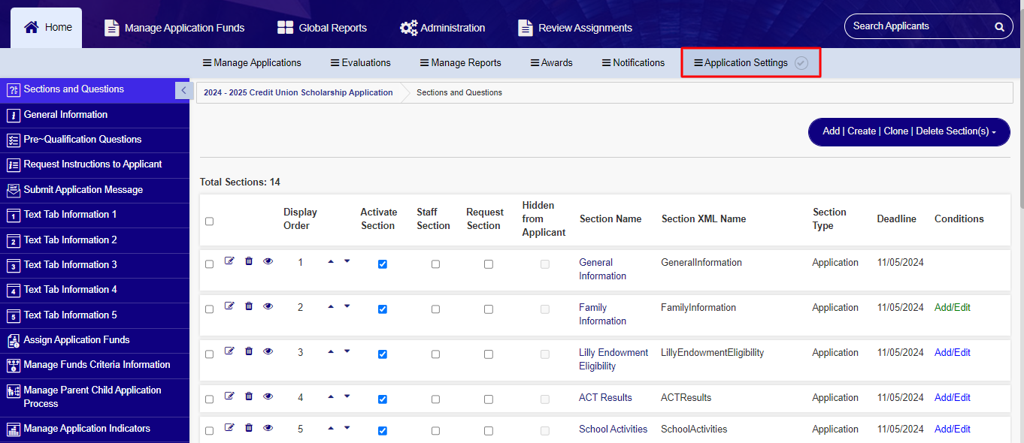Click the 2024 - 2025 Credit Union Scholarship breadcrumb
The width and height of the screenshot is (1024, 443).
pyautogui.click(x=298, y=93)
